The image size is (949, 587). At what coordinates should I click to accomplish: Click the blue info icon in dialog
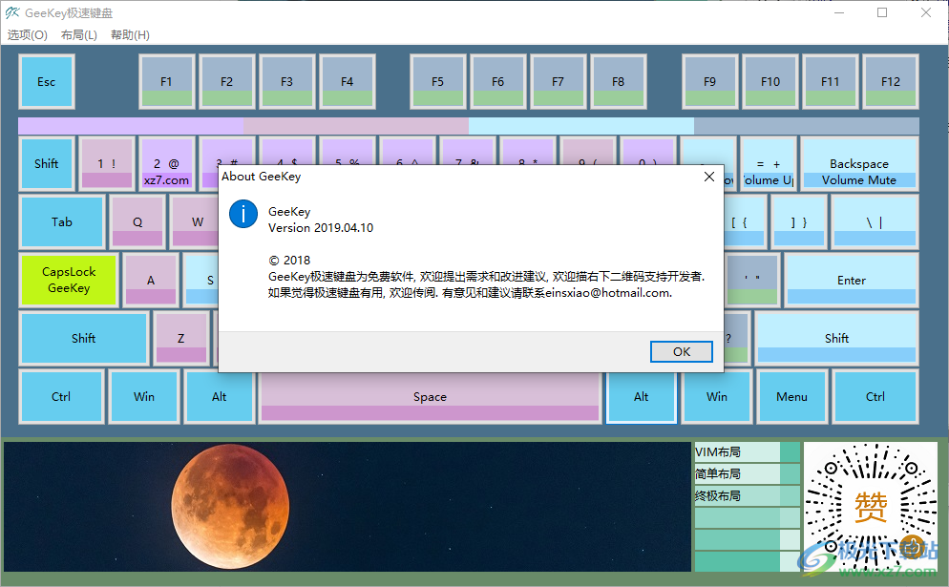(243, 214)
